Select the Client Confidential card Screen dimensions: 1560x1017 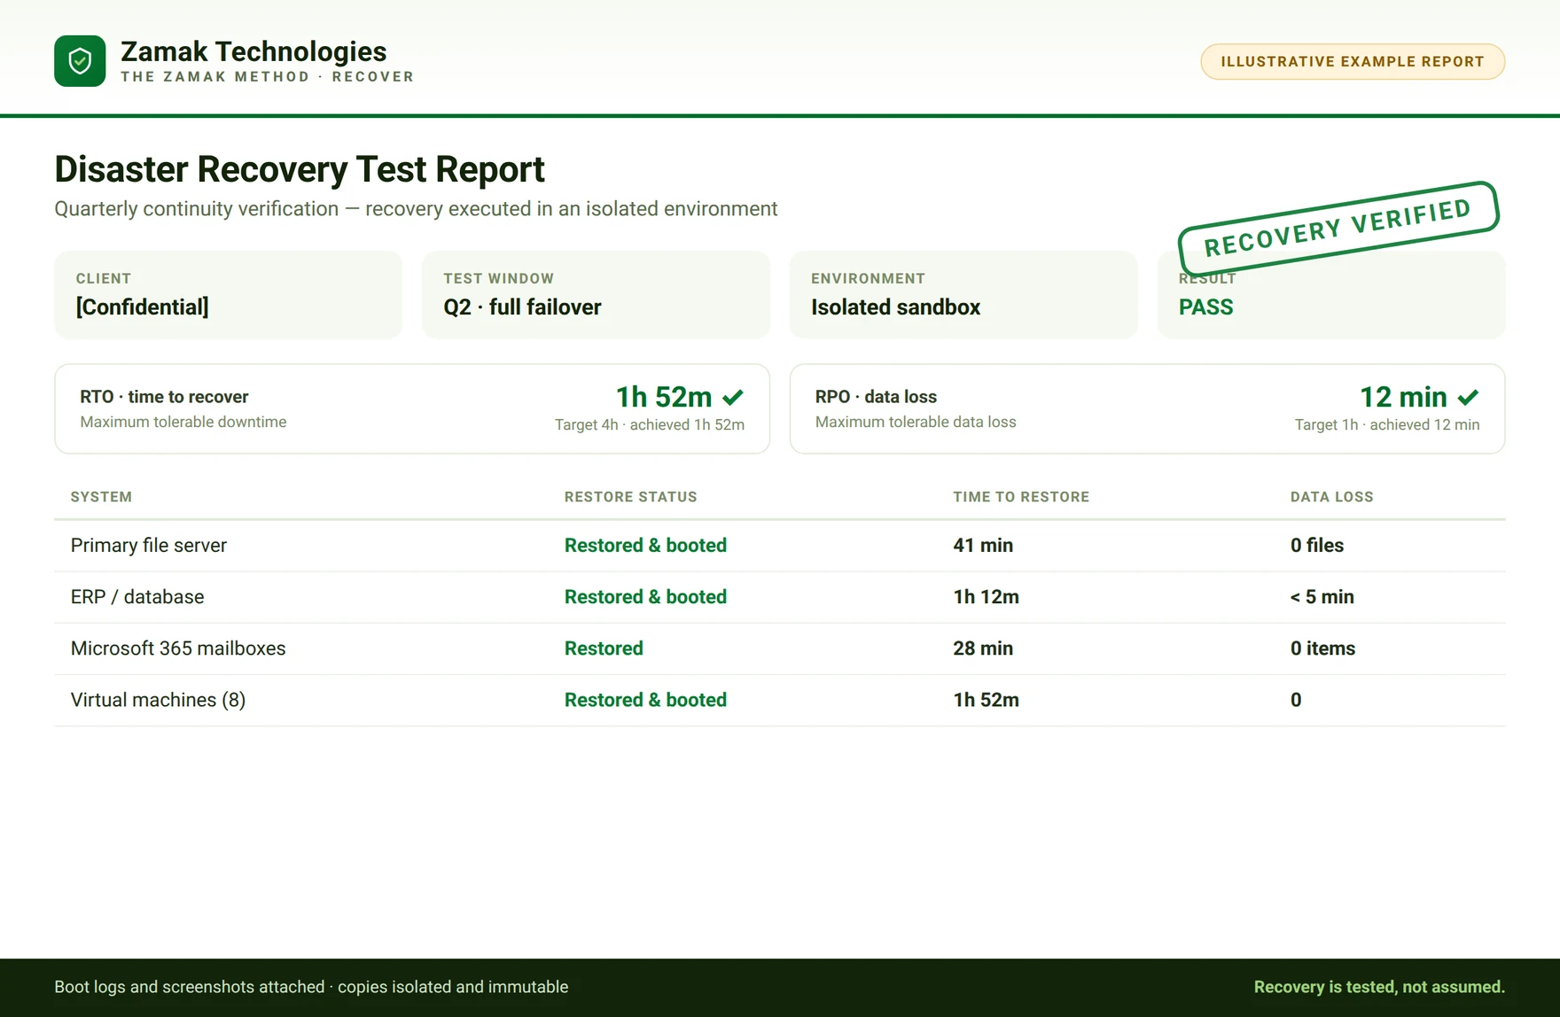click(228, 295)
